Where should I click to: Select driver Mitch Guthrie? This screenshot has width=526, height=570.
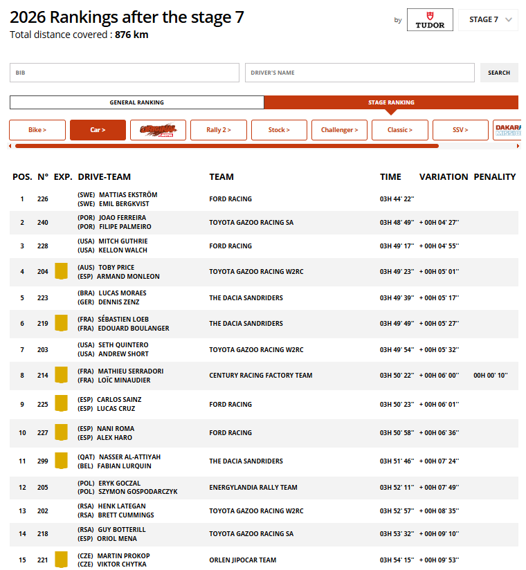tap(123, 241)
